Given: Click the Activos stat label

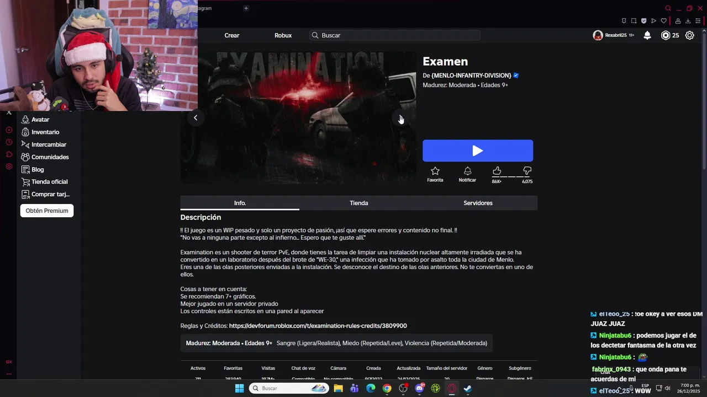Looking at the screenshot, I should [x=198, y=368].
